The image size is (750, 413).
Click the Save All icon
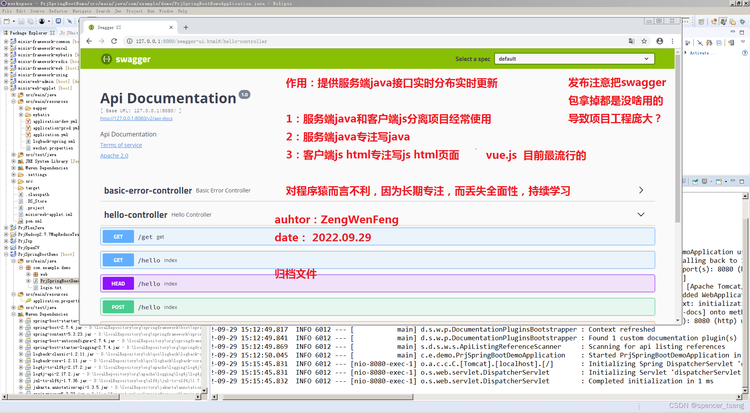[x=31, y=21]
